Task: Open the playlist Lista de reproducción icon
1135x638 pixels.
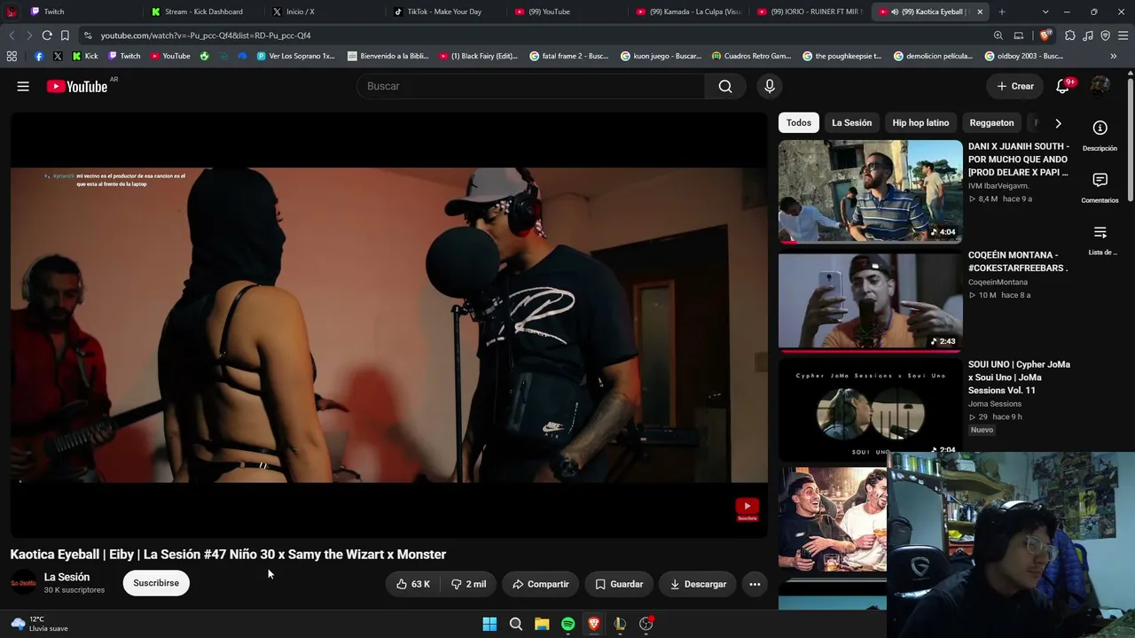Action: coord(1100,239)
